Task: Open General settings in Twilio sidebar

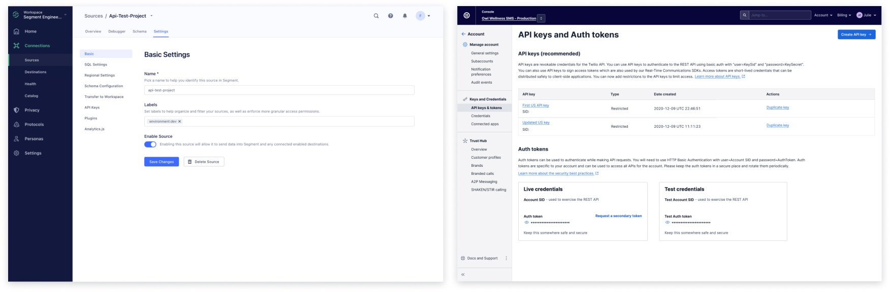Action: 485,53
